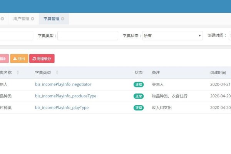Click the 付种类 name cell
The width and height of the screenshot is (231, 154).
pos(6,108)
